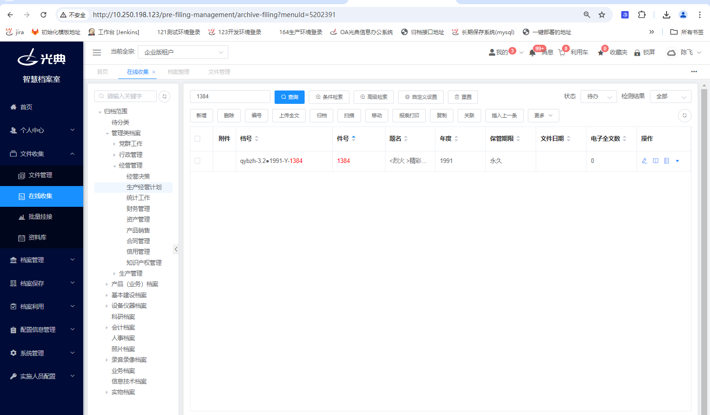The image size is (710, 415).
Task: Switch to the 文件管理 tab
Action: pos(219,72)
